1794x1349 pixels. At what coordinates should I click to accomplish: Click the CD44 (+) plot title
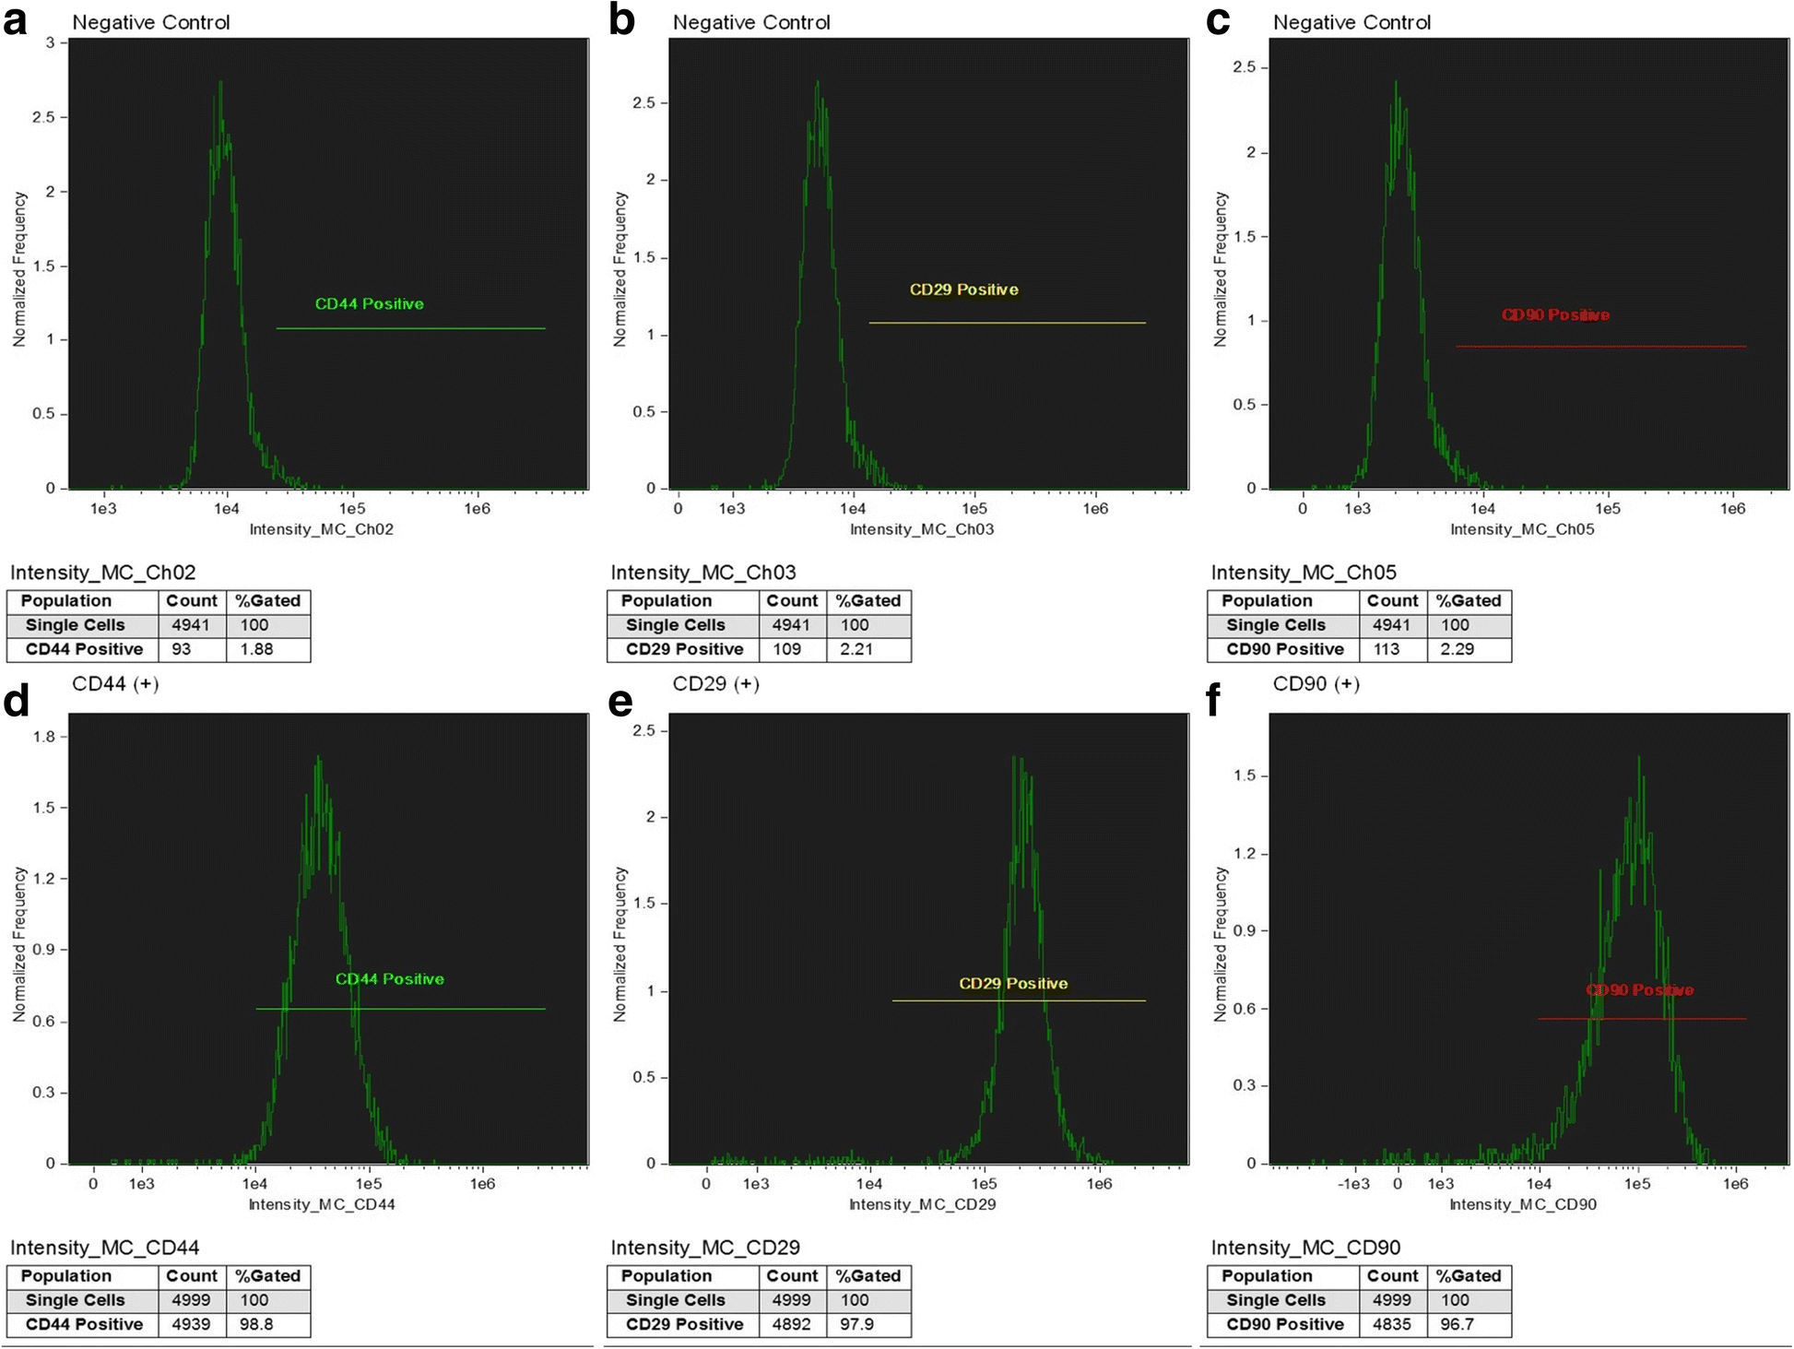(x=115, y=684)
